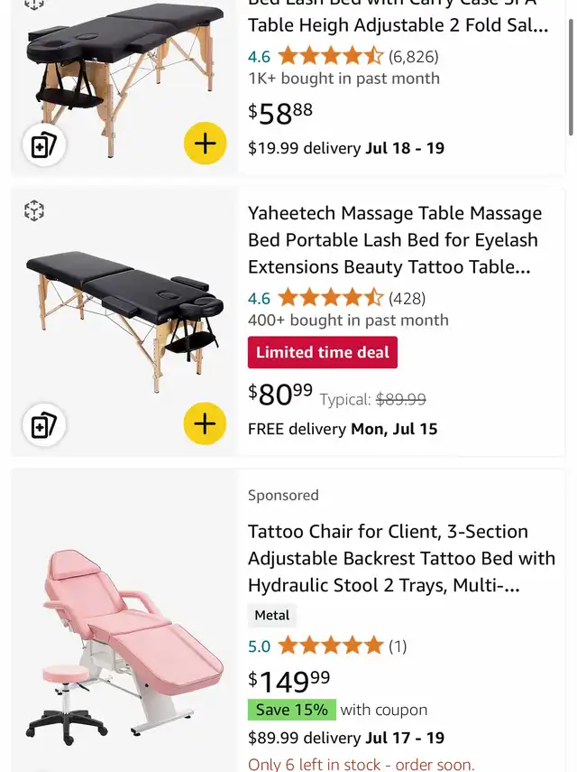This screenshot has height=772, width=577.
Task: Open the 6,826 reviews count
Action: pos(413,57)
